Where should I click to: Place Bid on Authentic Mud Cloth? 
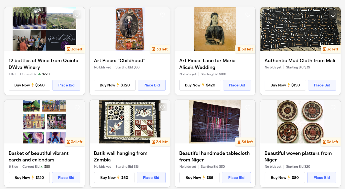pyautogui.click(x=322, y=85)
